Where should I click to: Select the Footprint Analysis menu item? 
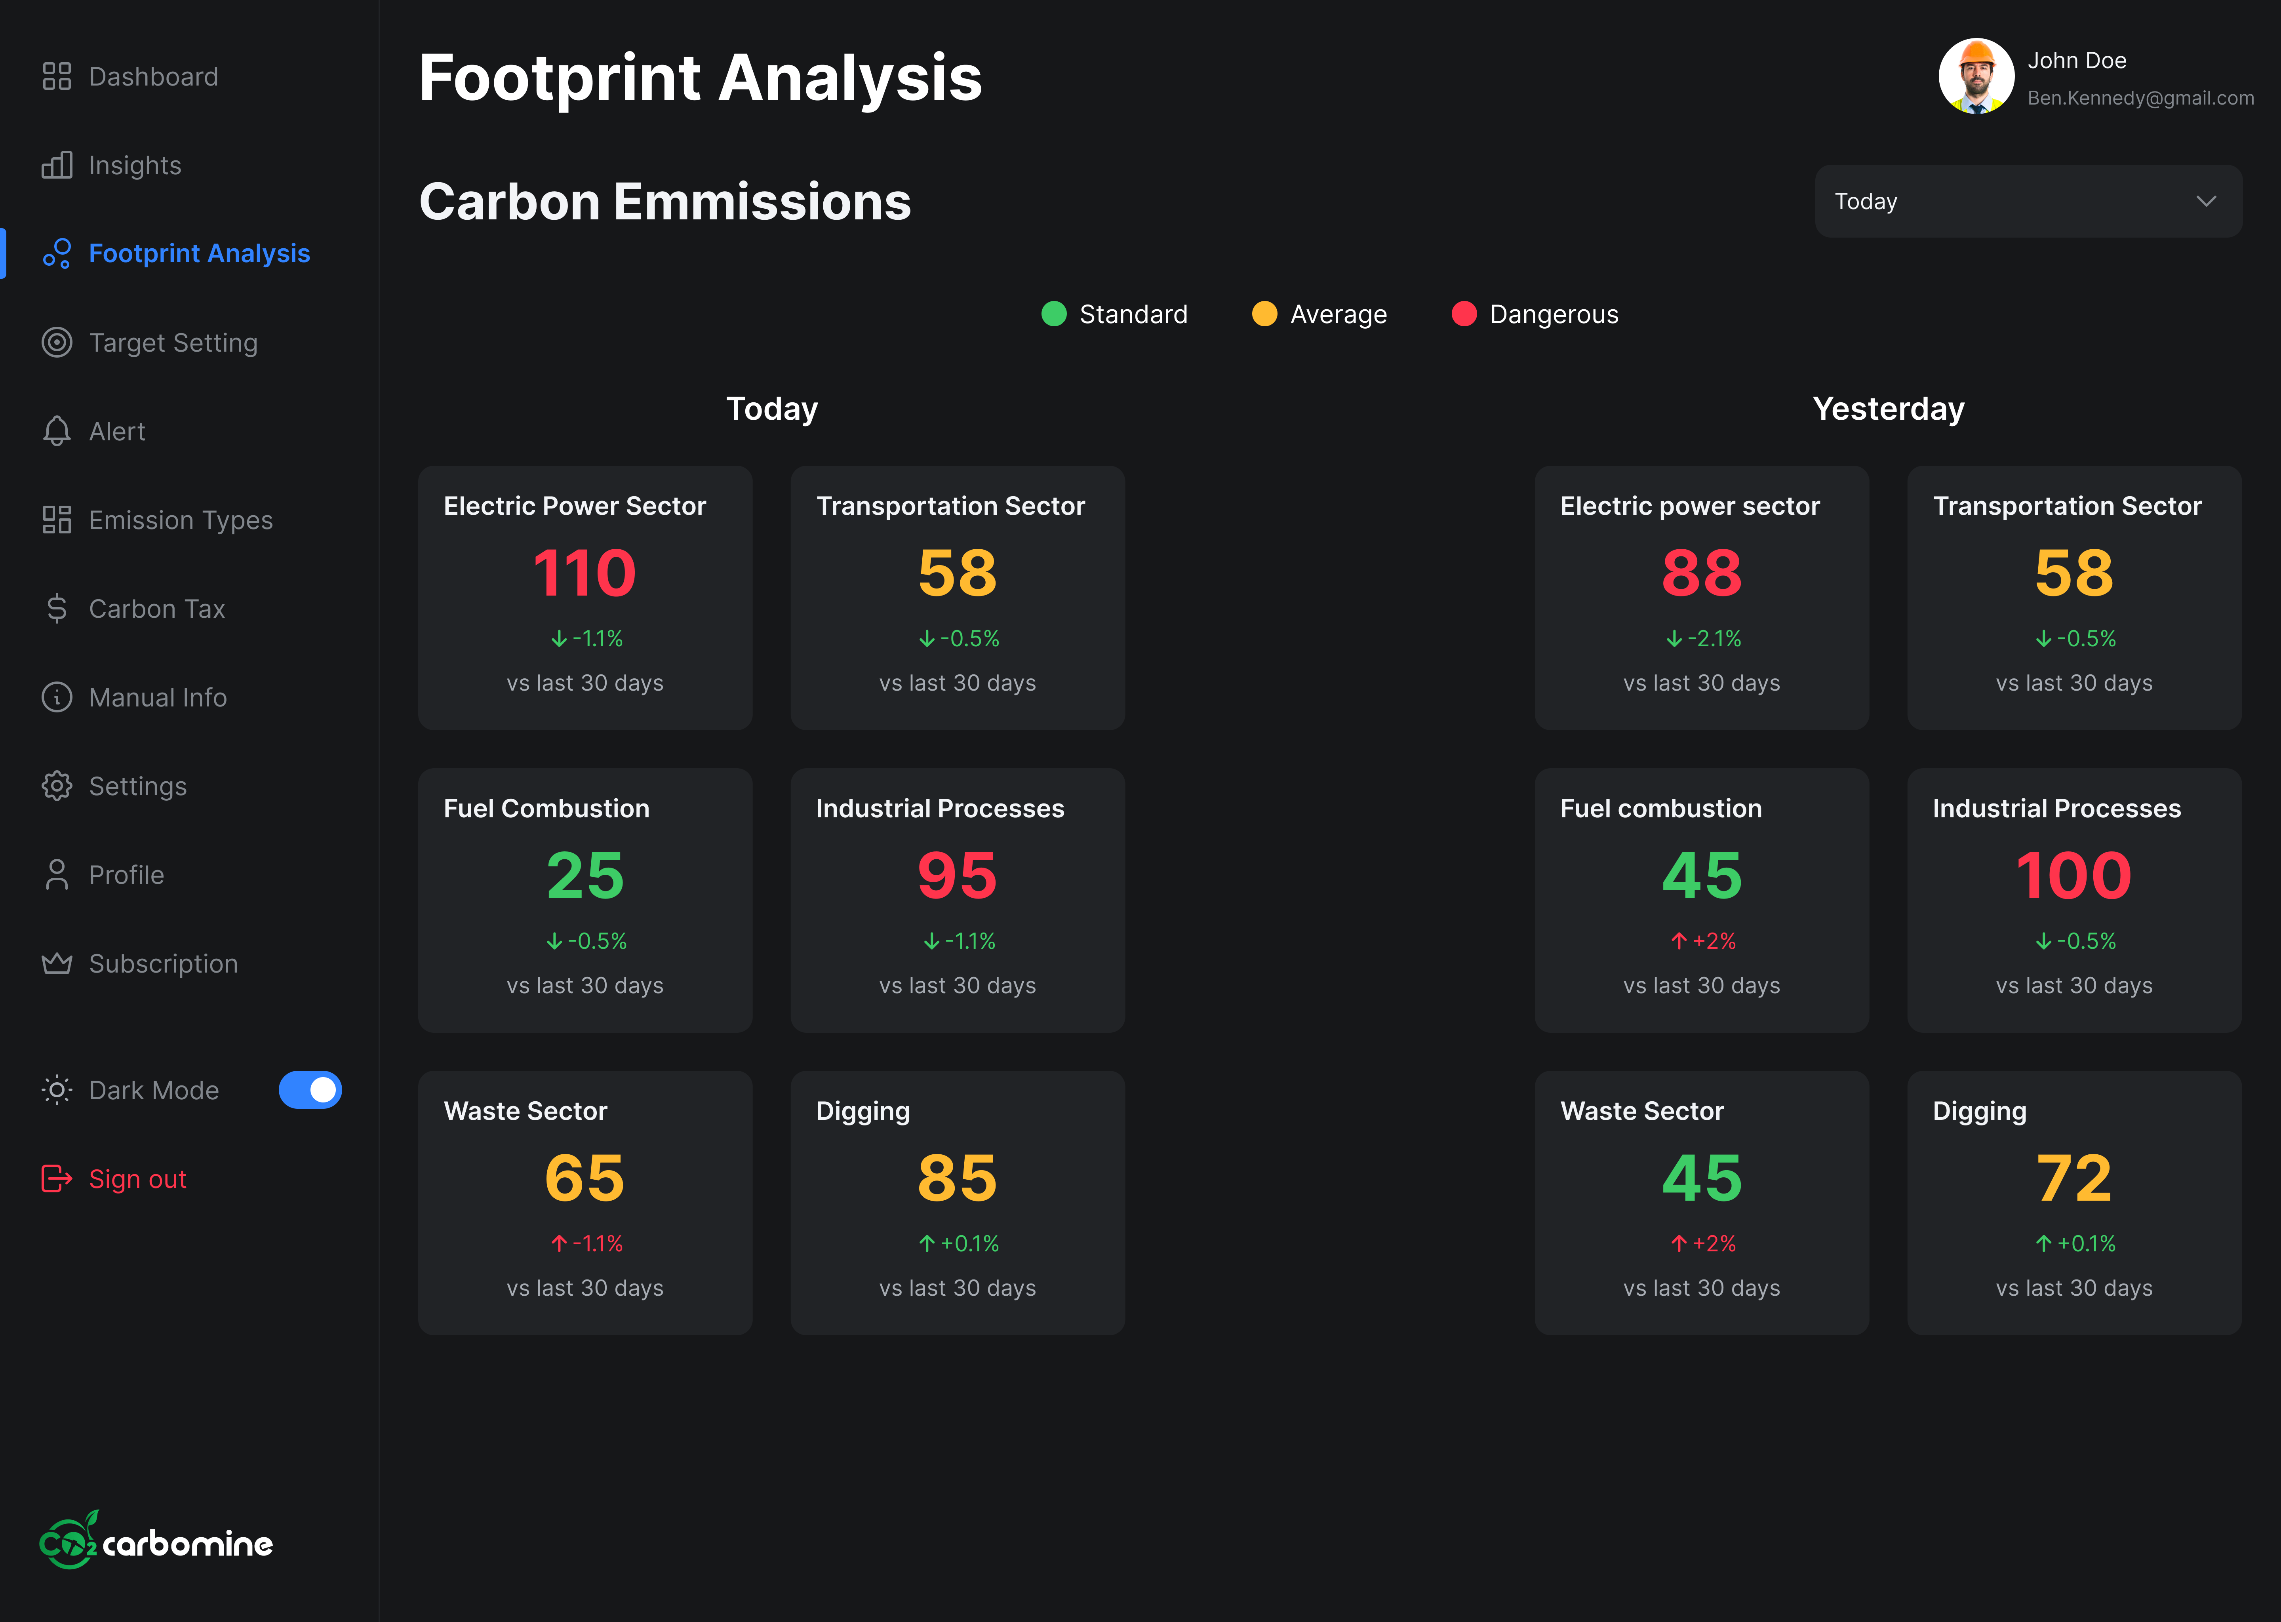click(x=199, y=254)
